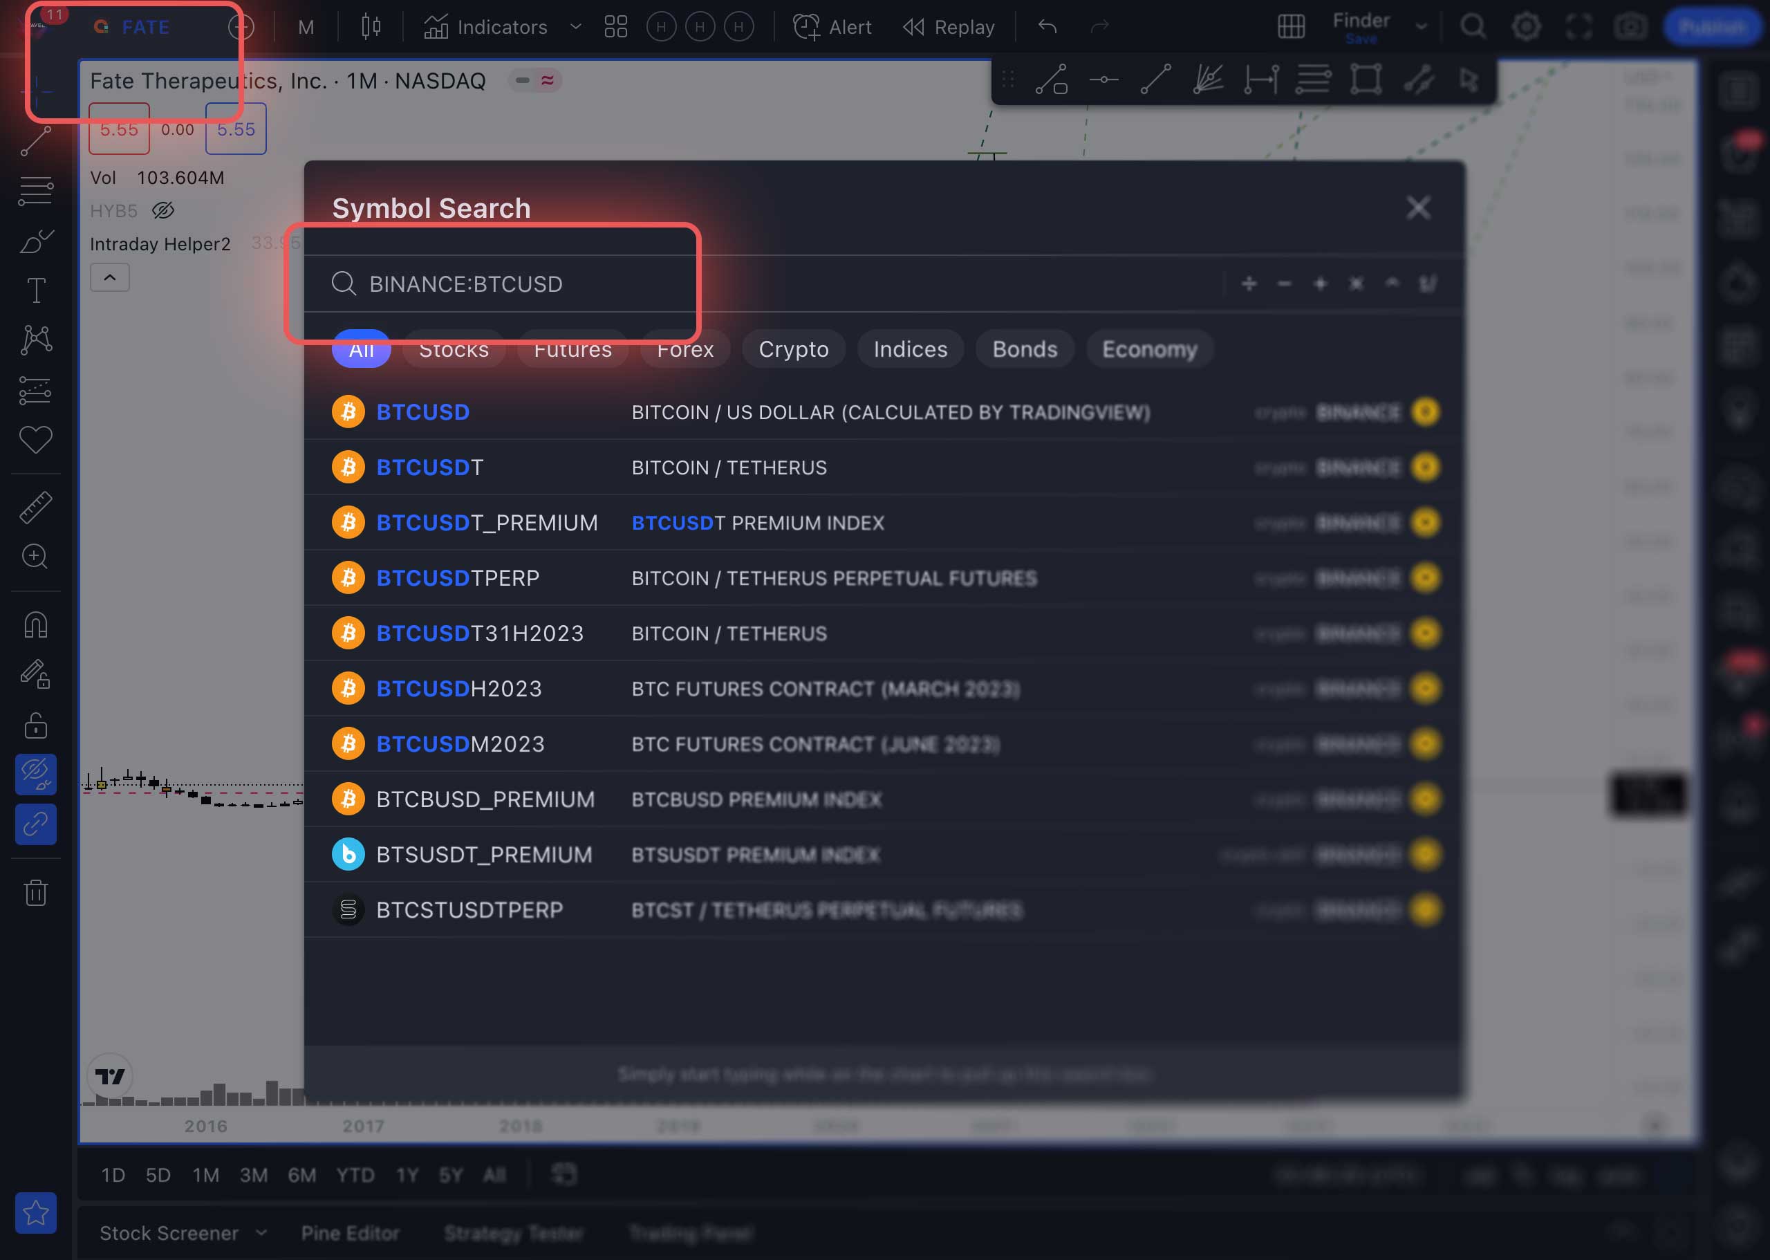Enter fullscreen mode
Viewport: 1770px width, 1260px height.
(1578, 27)
